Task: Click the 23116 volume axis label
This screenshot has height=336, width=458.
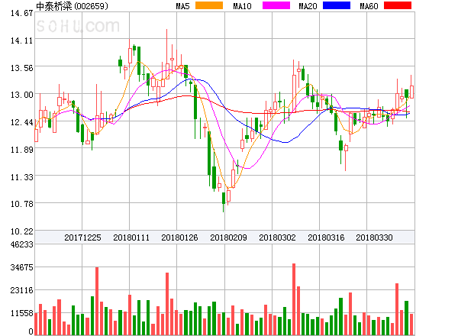Action: [21, 290]
